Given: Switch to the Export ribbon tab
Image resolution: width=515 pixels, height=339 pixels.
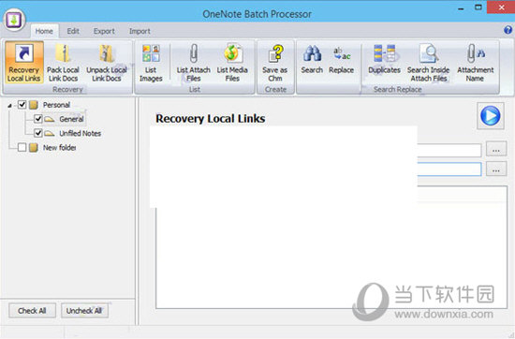Looking at the screenshot, I should [x=104, y=31].
